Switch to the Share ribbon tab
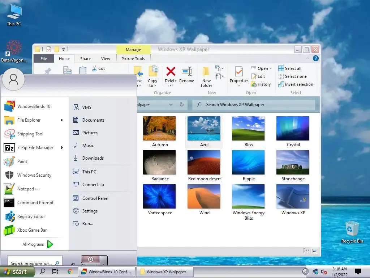This screenshot has height=278, width=370. tap(85, 59)
